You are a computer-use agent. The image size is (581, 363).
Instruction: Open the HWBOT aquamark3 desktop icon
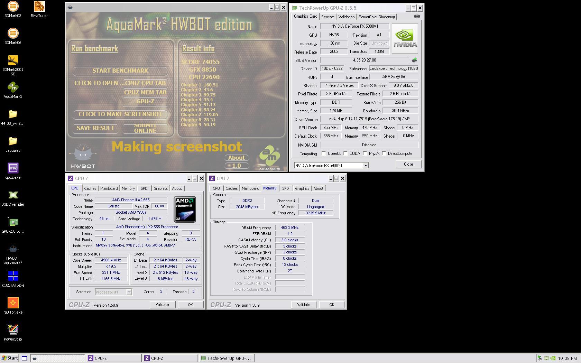tap(13, 254)
